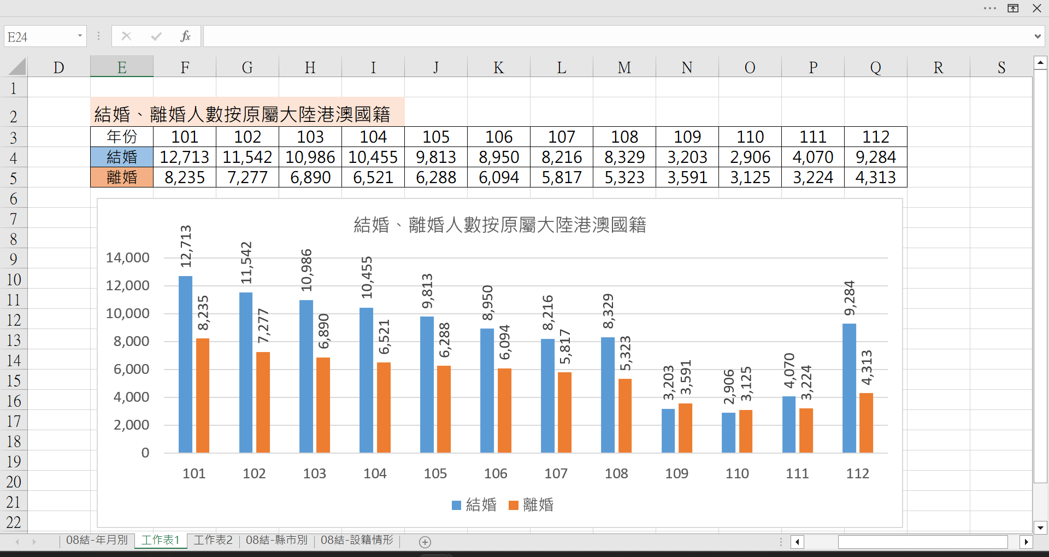Click the Insert Function fx icon
The height and width of the screenshot is (557, 1049).
185,36
